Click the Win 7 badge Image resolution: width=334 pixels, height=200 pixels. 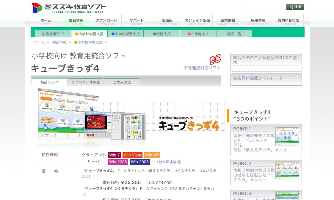(x=115, y=155)
